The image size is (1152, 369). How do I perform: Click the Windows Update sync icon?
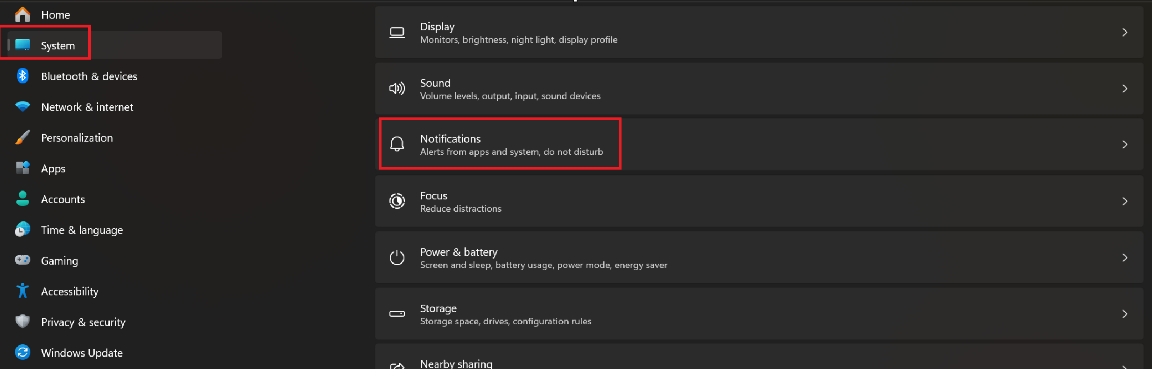[x=22, y=352]
